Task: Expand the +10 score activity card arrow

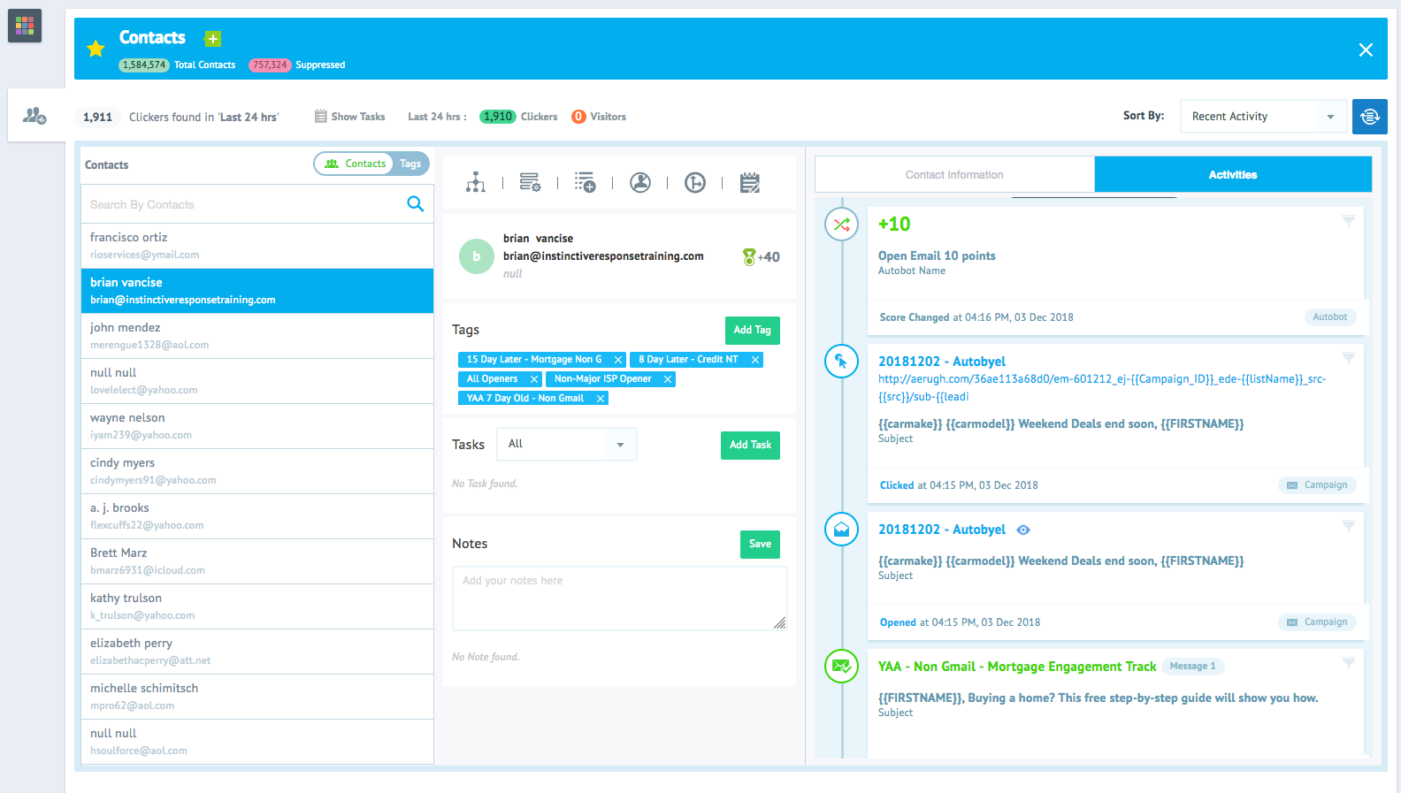Action: click(x=1348, y=221)
